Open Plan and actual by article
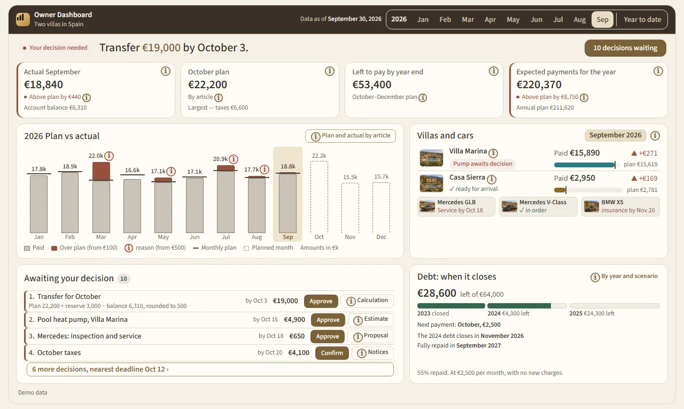 coord(351,136)
